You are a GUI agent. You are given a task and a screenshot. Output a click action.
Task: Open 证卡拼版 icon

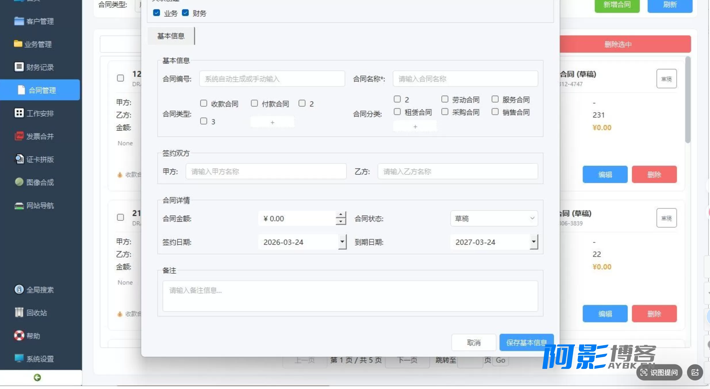19,159
